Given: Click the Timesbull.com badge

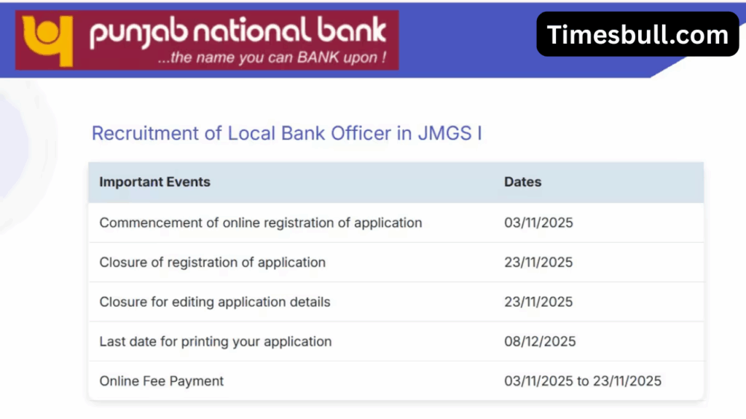Looking at the screenshot, I should pyautogui.click(x=637, y=34).
